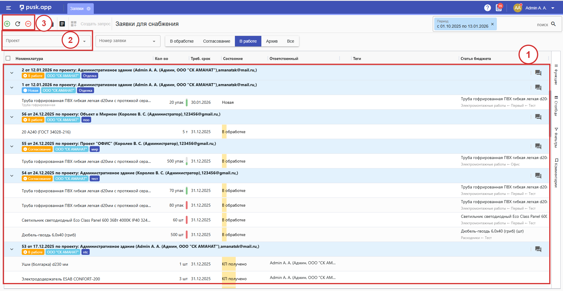The width and height of the screenshot is (563, 291).
Task: Refresh the requests list
Action: 18,24
